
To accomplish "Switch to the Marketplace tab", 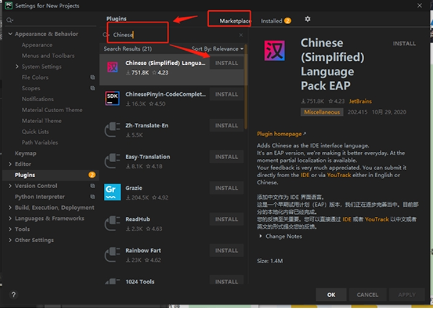I will click(x=235, y=20).
